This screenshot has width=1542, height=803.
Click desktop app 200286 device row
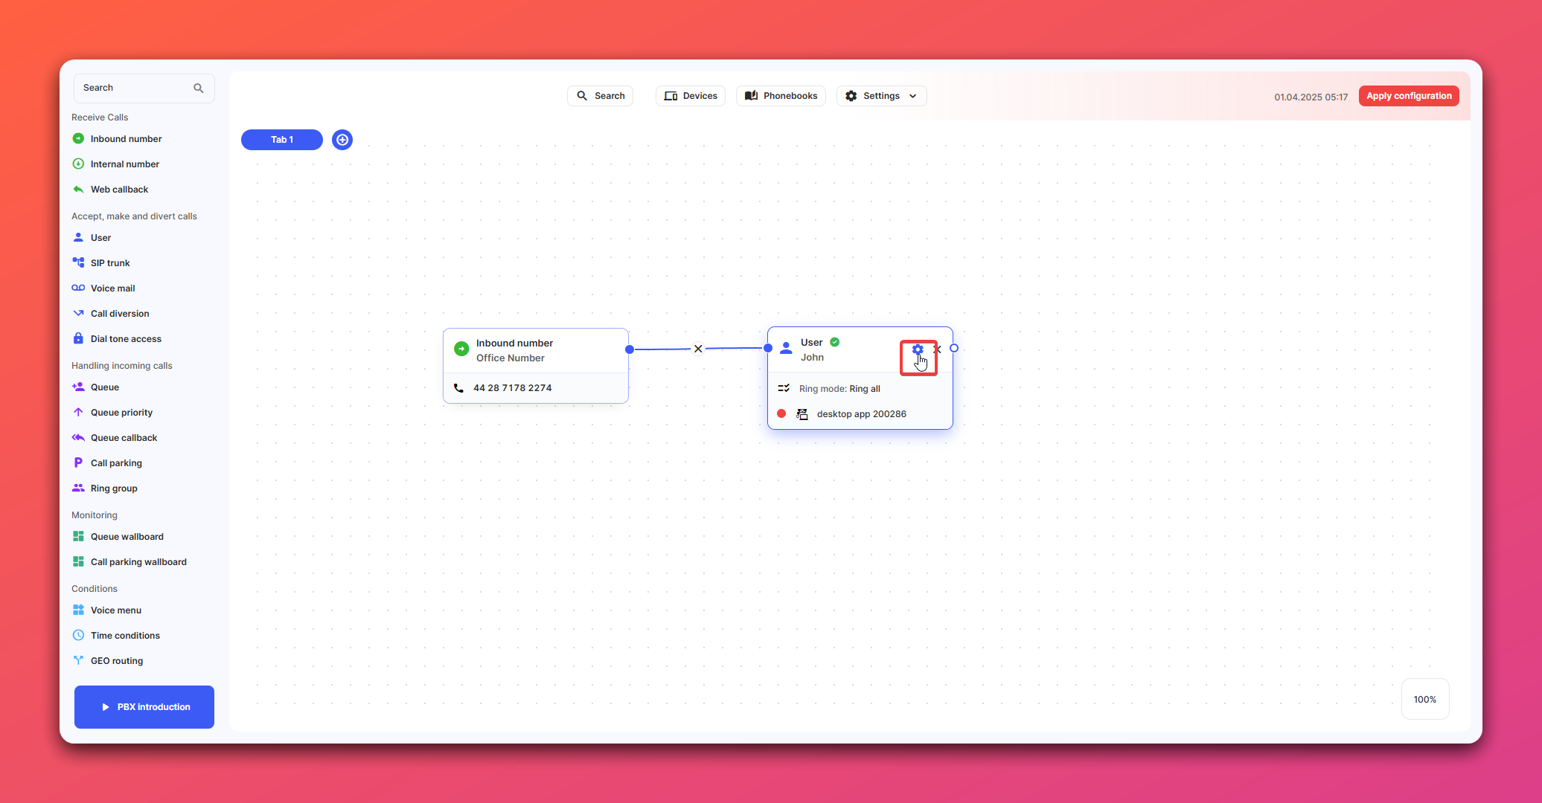pyautogui.click(x=860, y=414)
